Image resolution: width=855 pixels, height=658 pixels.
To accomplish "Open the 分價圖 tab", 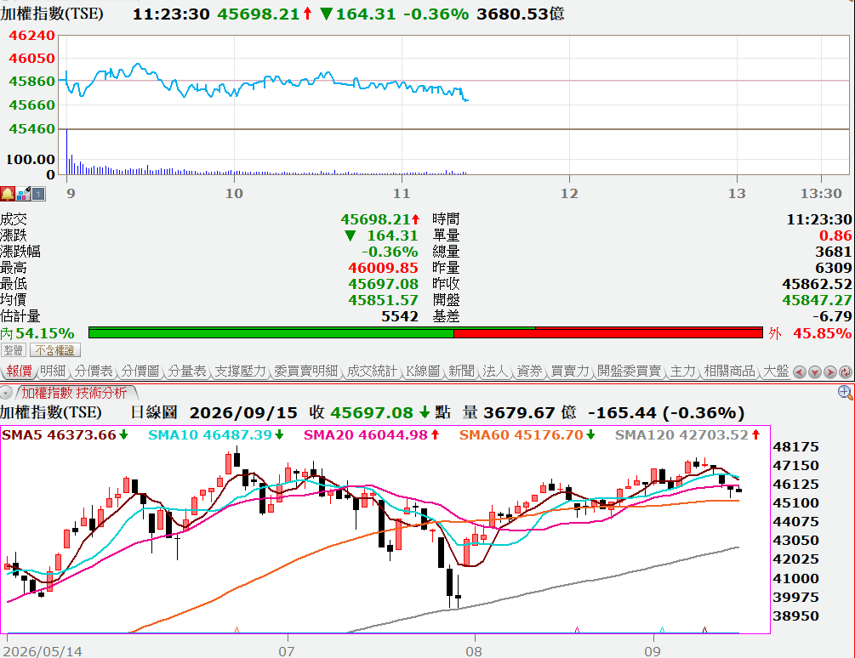I will [140, 371].
